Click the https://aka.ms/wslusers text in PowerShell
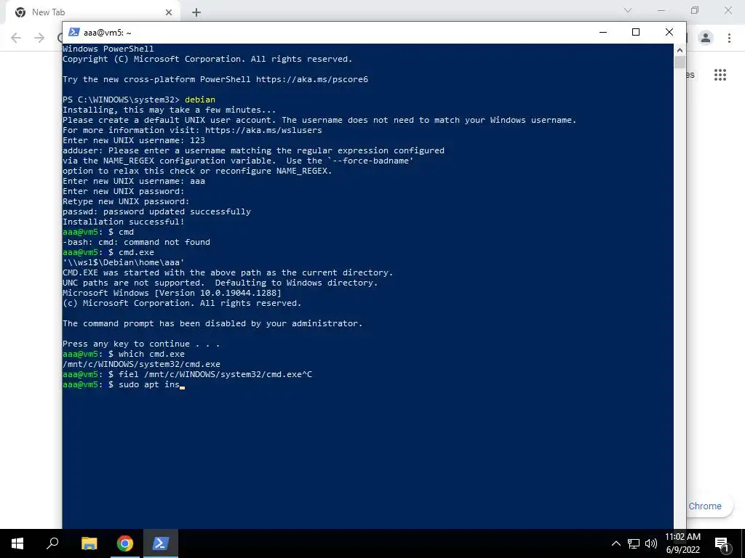 point(263,130)
